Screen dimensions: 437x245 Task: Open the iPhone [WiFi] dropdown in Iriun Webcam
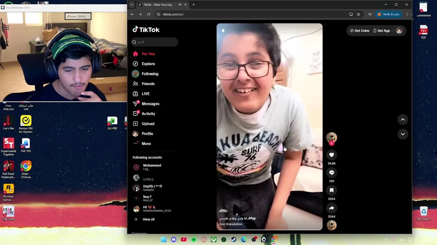click(78, 16)
